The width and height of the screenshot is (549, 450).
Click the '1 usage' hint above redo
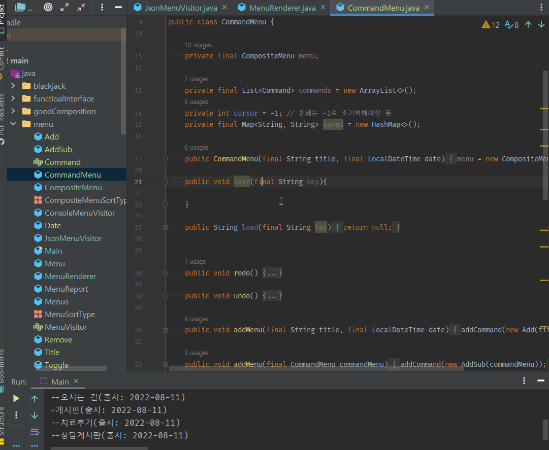pyautogui.click(x=195, y=262)
